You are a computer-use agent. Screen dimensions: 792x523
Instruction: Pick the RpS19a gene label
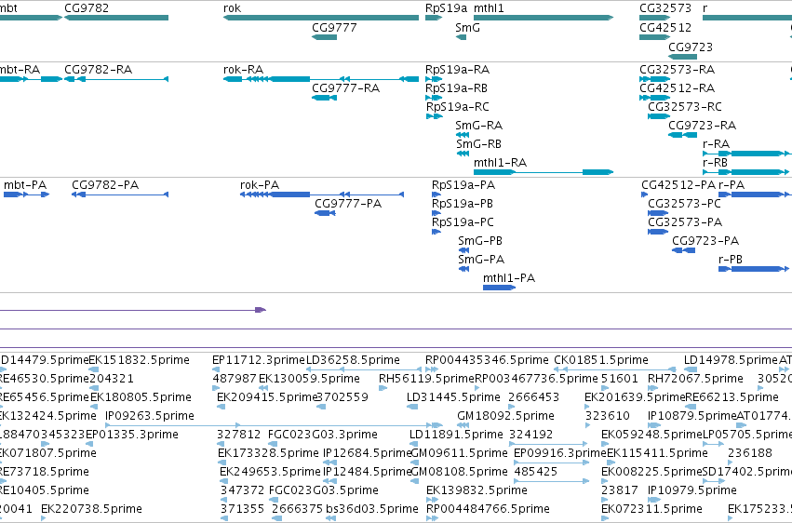point(446,8)
